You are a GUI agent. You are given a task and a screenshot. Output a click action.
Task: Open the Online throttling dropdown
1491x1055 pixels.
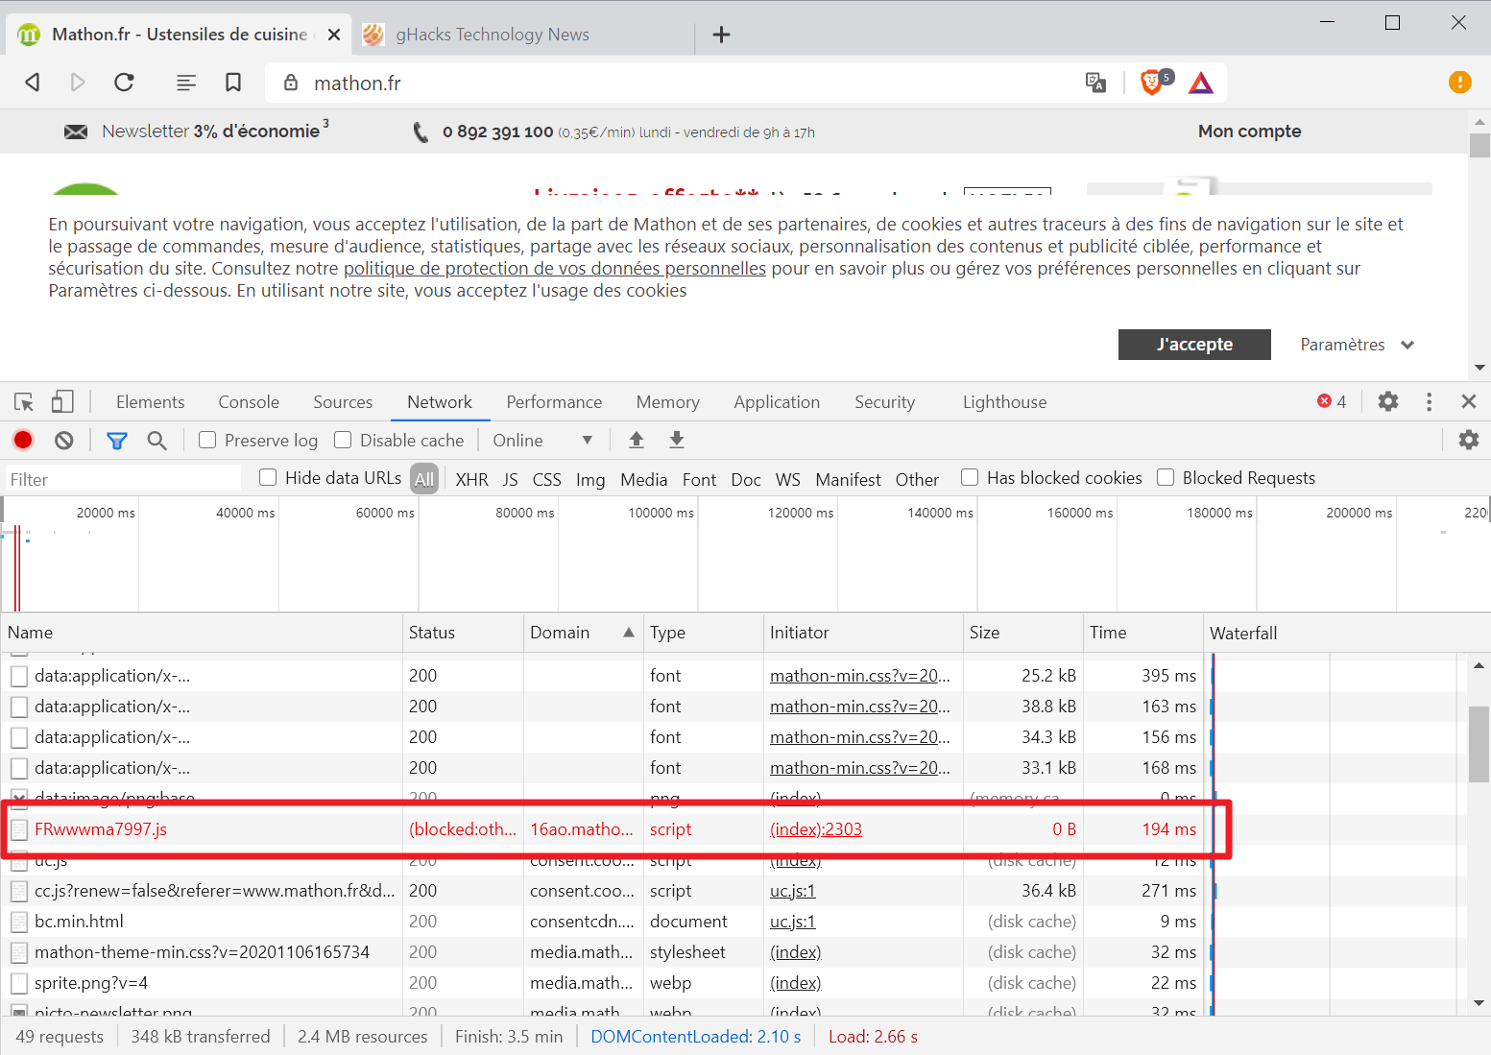click(542, 441)
